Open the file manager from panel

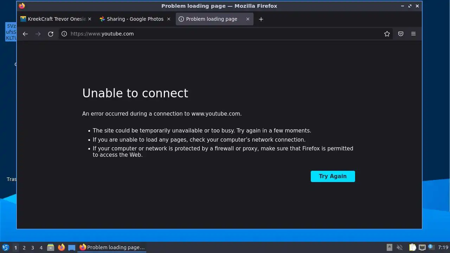point(51,247)
